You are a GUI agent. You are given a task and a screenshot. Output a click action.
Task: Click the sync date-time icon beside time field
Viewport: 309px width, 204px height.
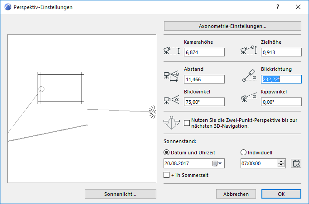click(x=296, y=163)
